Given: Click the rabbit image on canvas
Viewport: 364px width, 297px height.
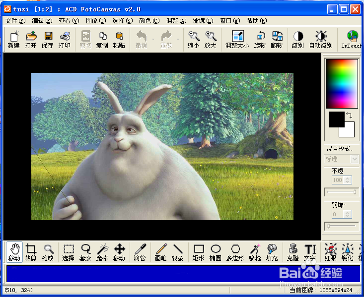Looking at the screenshot, I should (162, 147).
